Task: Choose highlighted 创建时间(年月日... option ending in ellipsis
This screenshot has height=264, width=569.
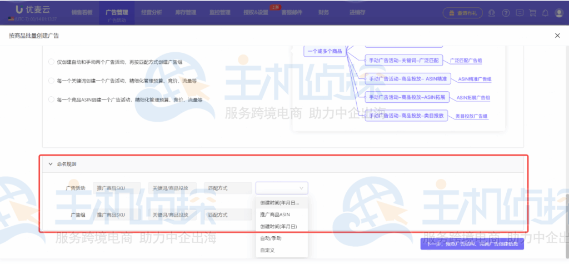Action: [282, 203]
